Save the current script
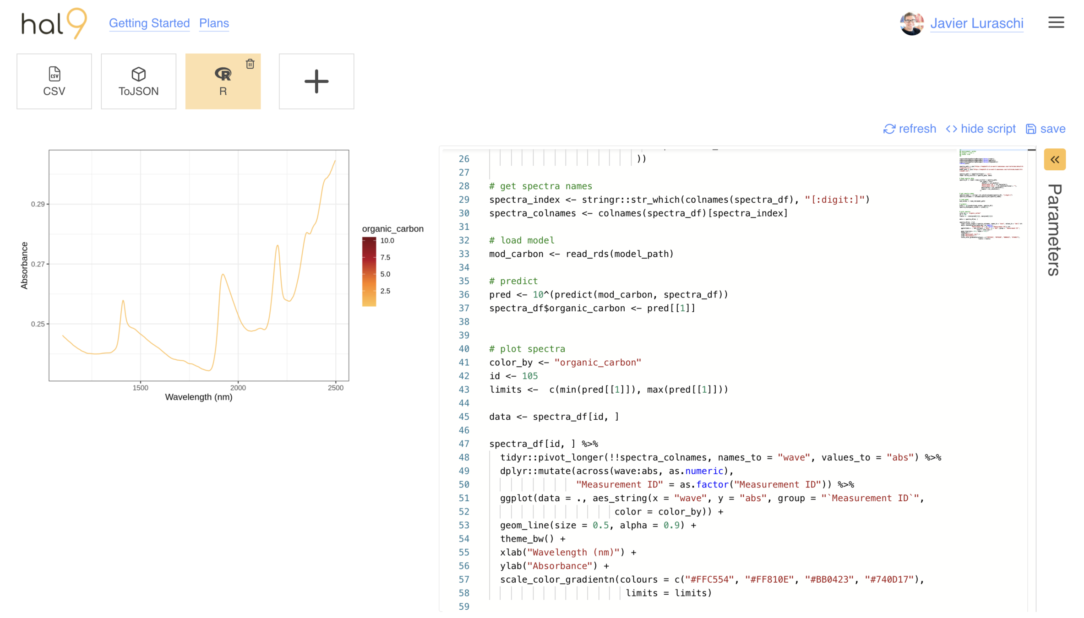 click(x=1045, y=129)
